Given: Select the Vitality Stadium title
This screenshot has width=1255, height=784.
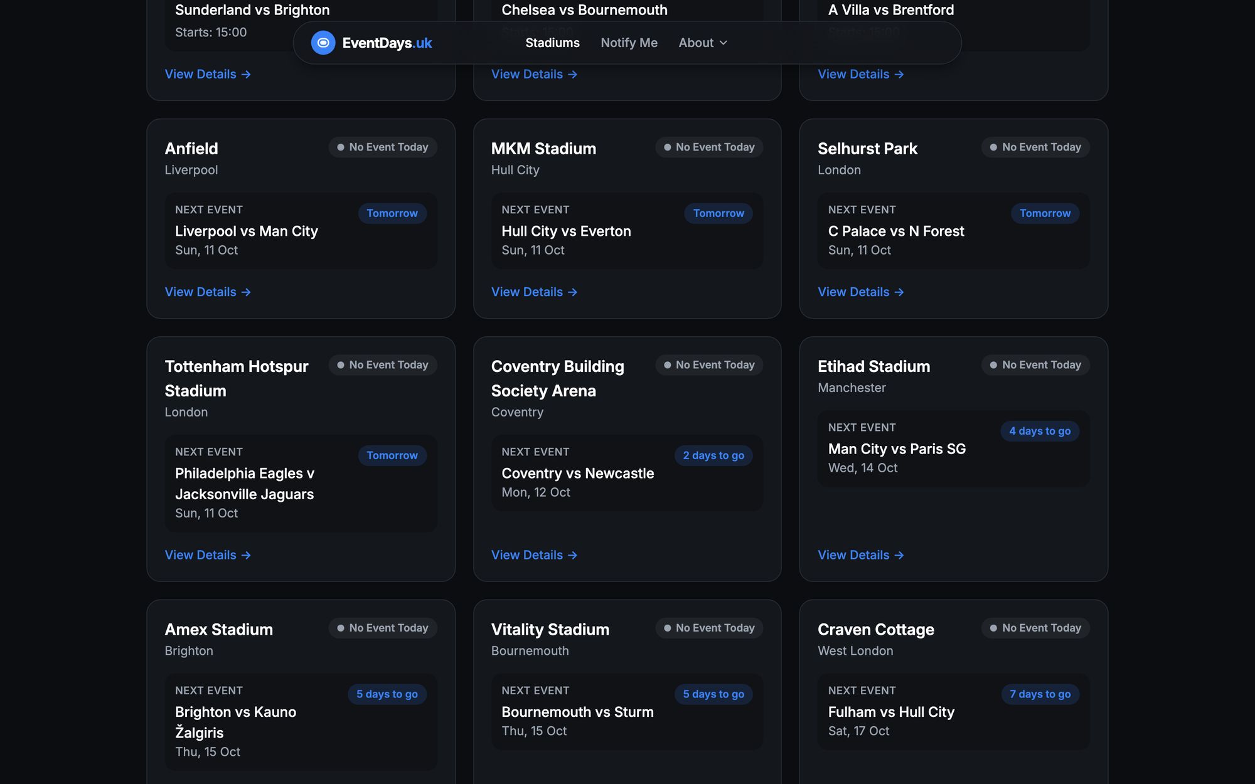Looking at the screenshot, I should click(550, 629).
